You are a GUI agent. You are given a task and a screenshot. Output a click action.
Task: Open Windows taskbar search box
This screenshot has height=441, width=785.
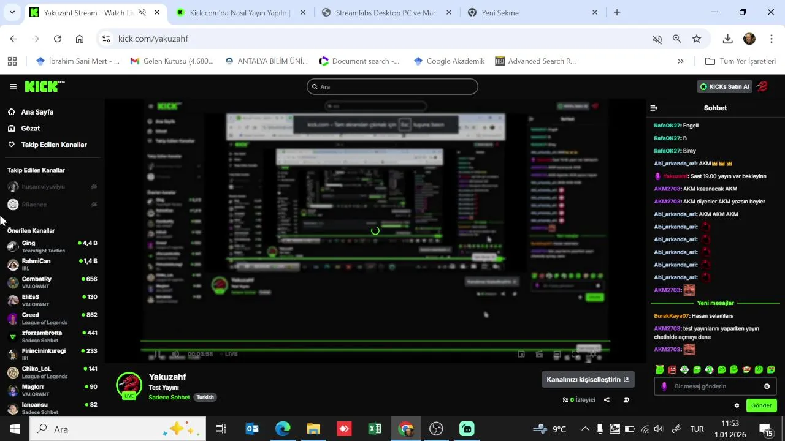pos(118,429)
